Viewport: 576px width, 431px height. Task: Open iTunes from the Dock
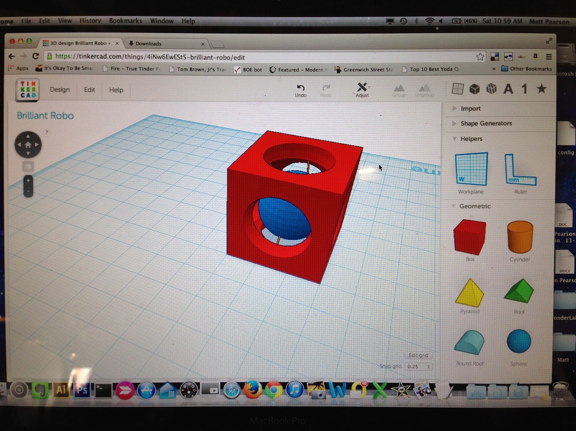(295, 390)
